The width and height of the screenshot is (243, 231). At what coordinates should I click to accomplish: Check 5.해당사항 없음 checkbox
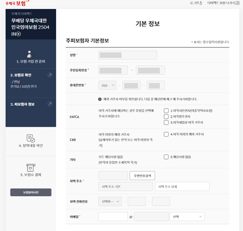coord(166,157)
